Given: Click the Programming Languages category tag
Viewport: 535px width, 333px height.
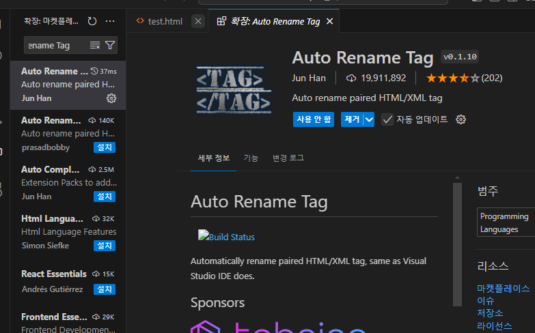Looking at the screenshot, I should coord(506,222).
